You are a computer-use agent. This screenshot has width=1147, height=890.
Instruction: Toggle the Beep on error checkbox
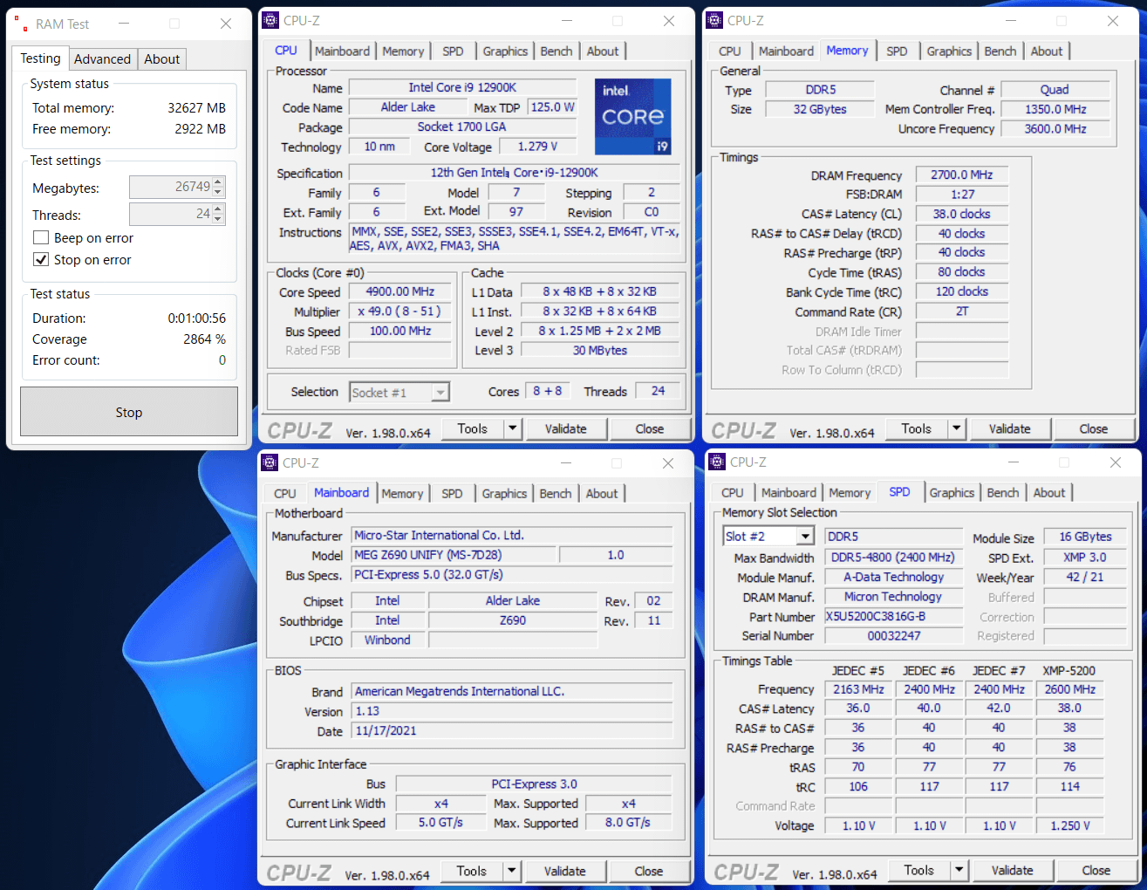coord(40,238)
